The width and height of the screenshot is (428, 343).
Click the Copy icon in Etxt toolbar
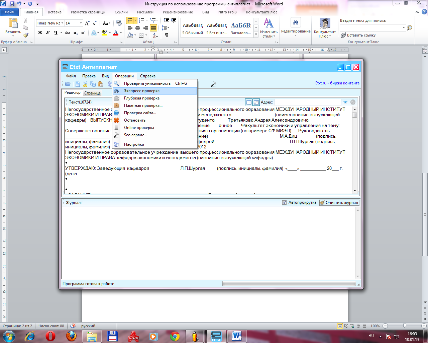pos(93,84)
